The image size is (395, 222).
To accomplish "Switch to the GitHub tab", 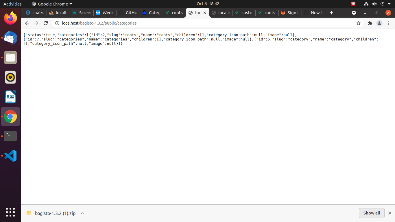I will 128,13.
